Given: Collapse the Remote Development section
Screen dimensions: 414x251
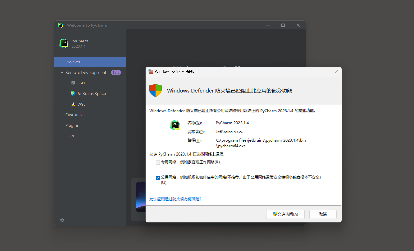Looking at the screenshot, I should coord(62,72).
